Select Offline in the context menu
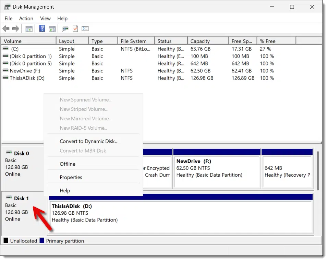The image size is (328, 261). tap(93, 164)
